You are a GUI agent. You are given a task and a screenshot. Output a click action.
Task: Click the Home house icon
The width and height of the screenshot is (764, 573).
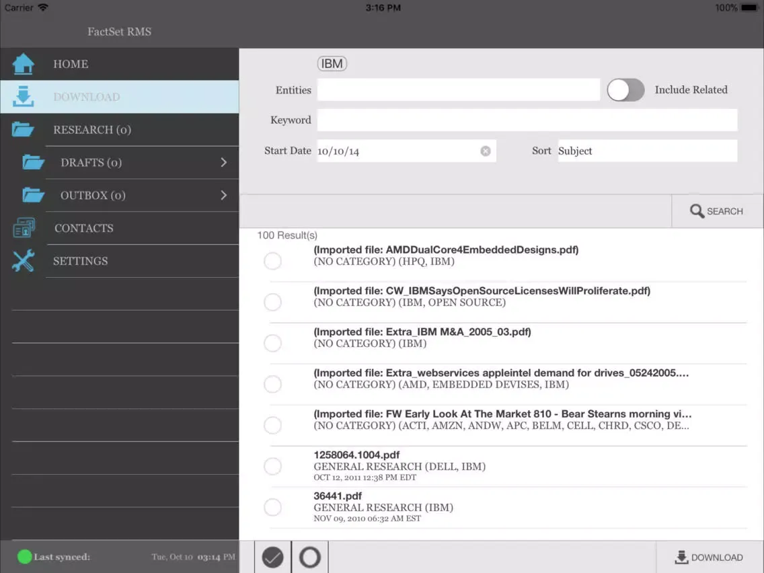coord(23,64)
